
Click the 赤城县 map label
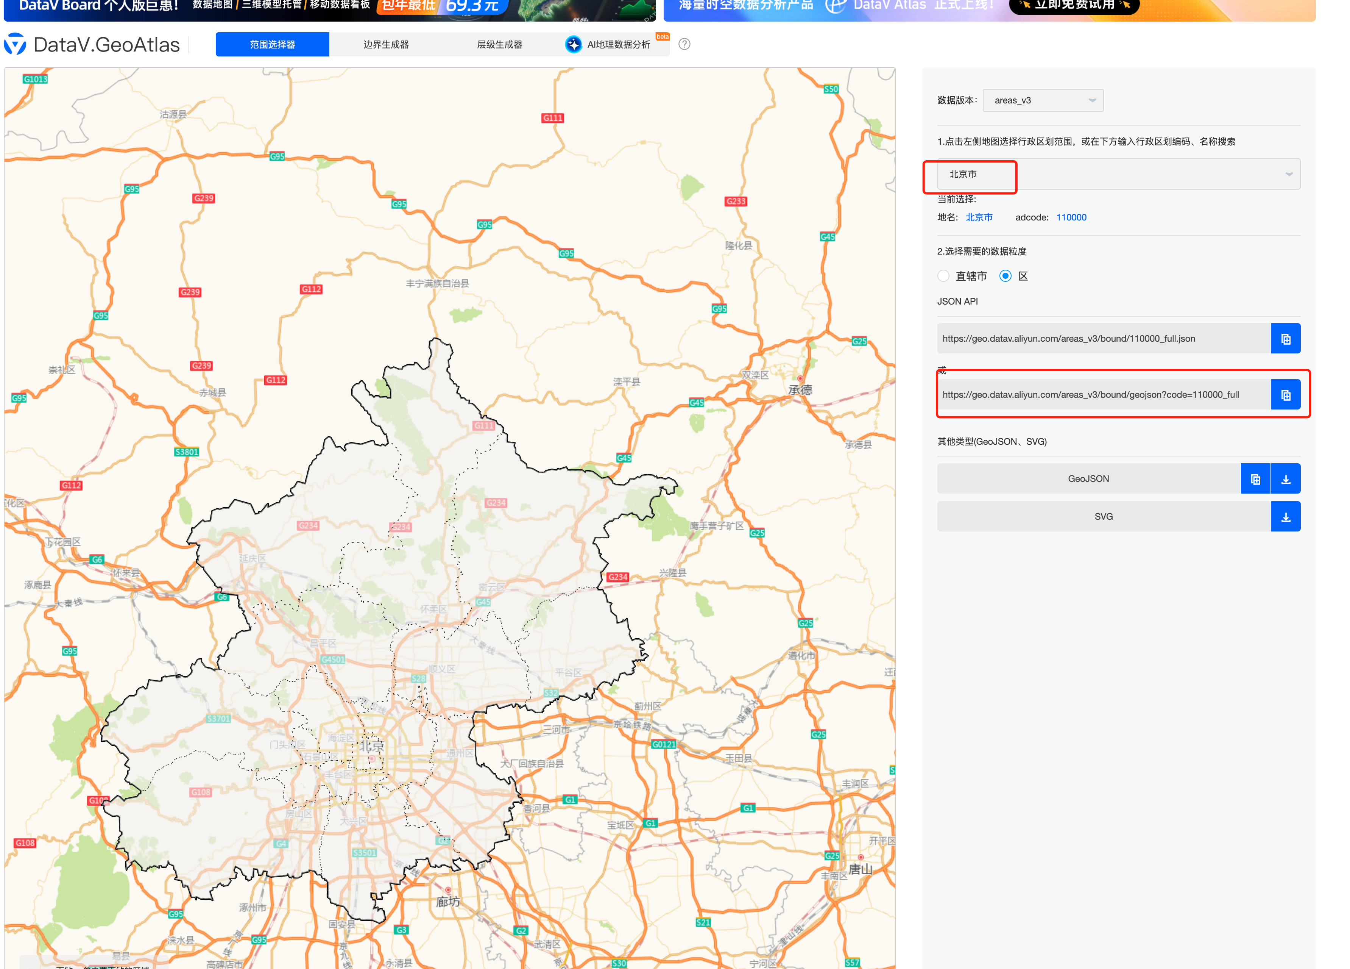212,392
